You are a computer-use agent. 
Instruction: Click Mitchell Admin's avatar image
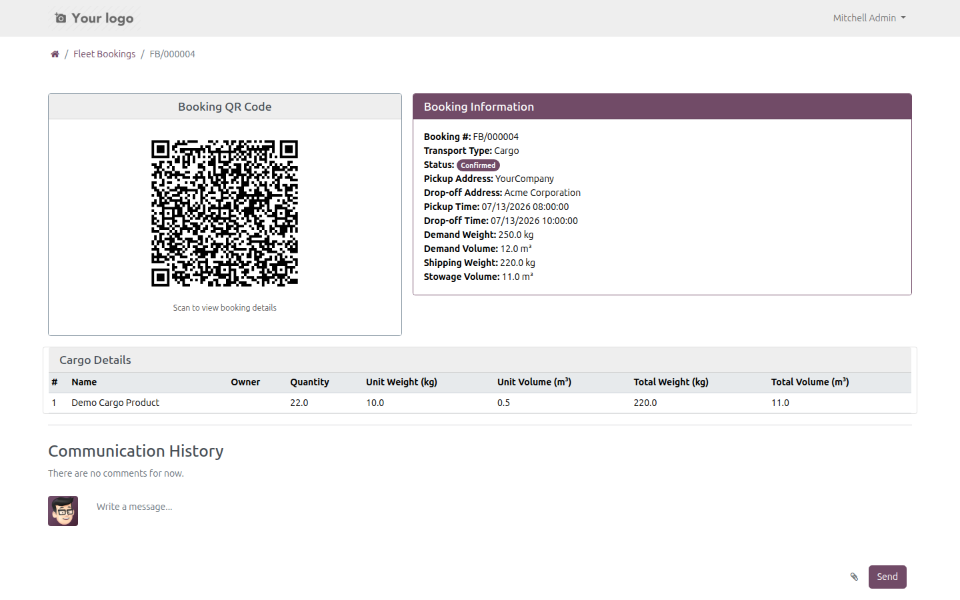tap(63, 511)
